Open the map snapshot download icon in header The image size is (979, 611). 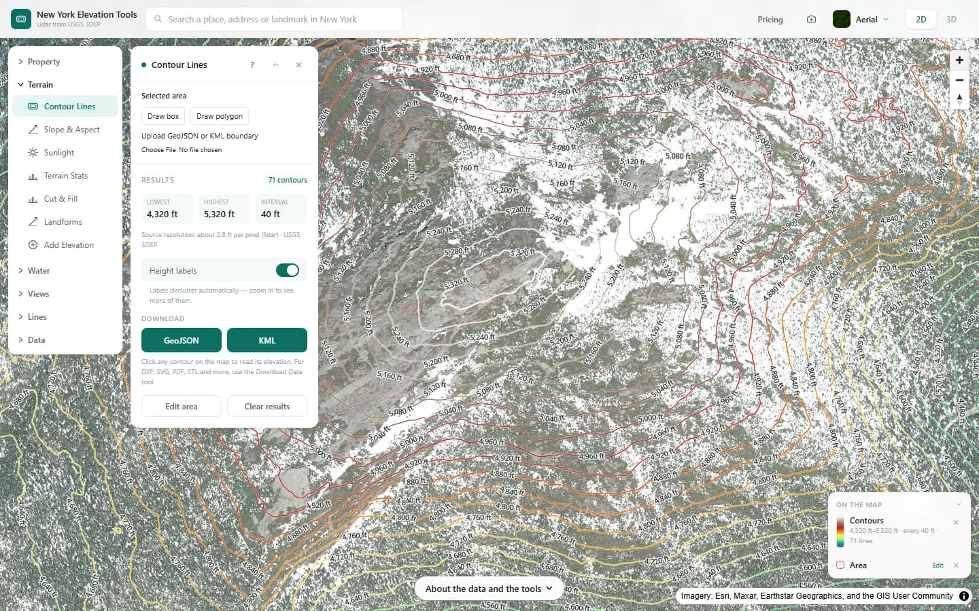(x=811, y=20)
